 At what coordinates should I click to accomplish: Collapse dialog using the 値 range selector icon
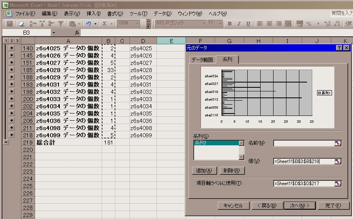(338, 161)
